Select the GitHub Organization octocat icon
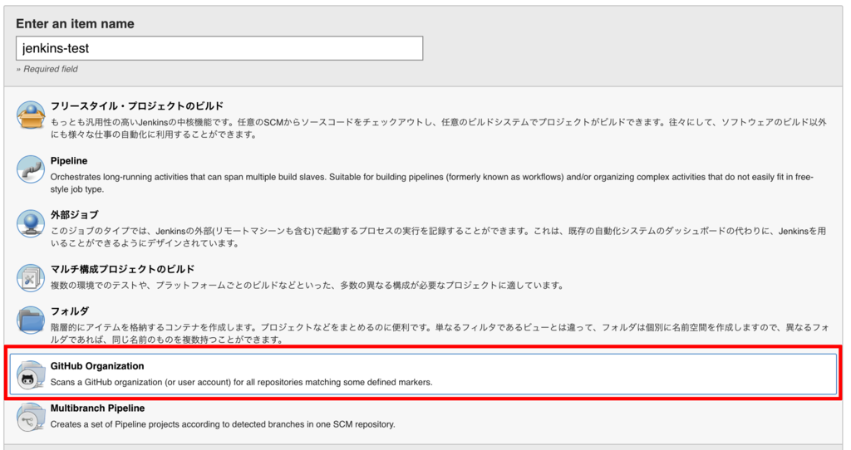This screenshot has height=450, width=851. point(31,374)
